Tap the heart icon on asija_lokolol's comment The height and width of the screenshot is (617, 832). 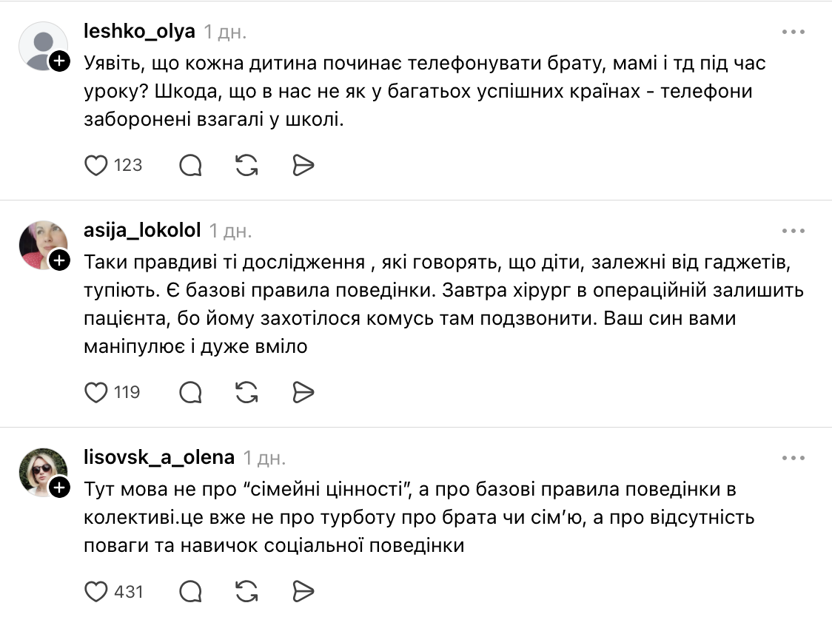pos(97,392)
